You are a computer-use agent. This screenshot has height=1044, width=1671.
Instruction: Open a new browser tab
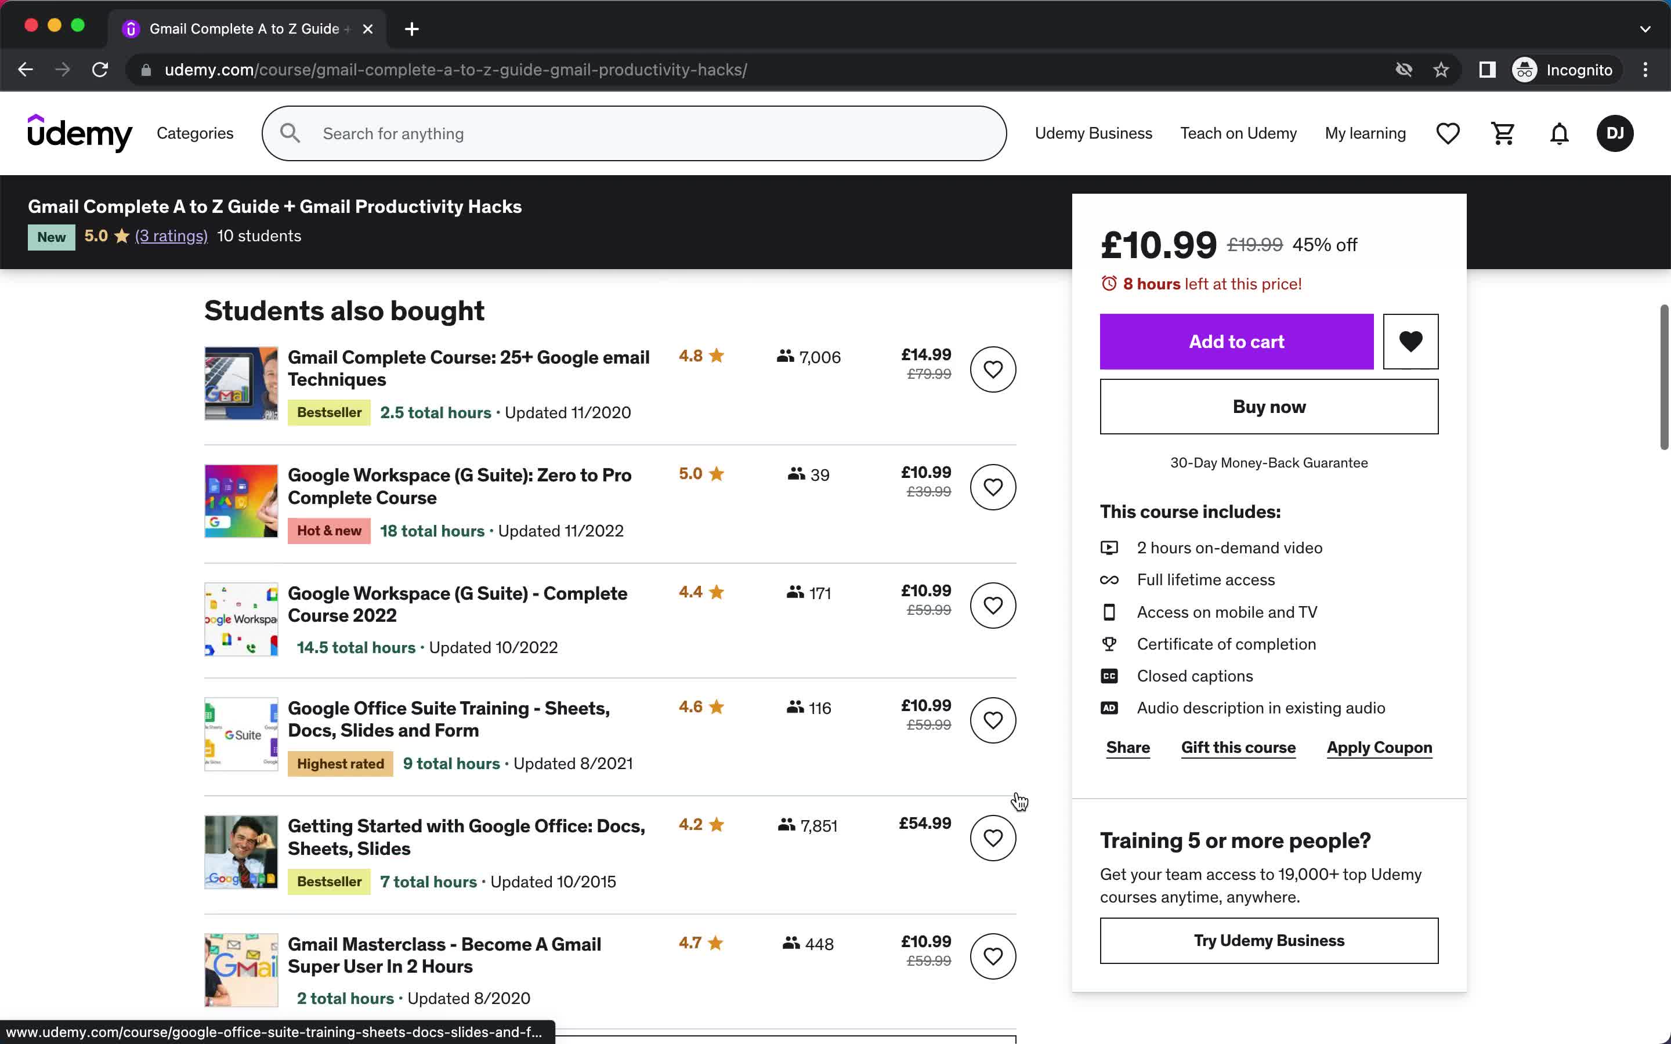(411, 29)
